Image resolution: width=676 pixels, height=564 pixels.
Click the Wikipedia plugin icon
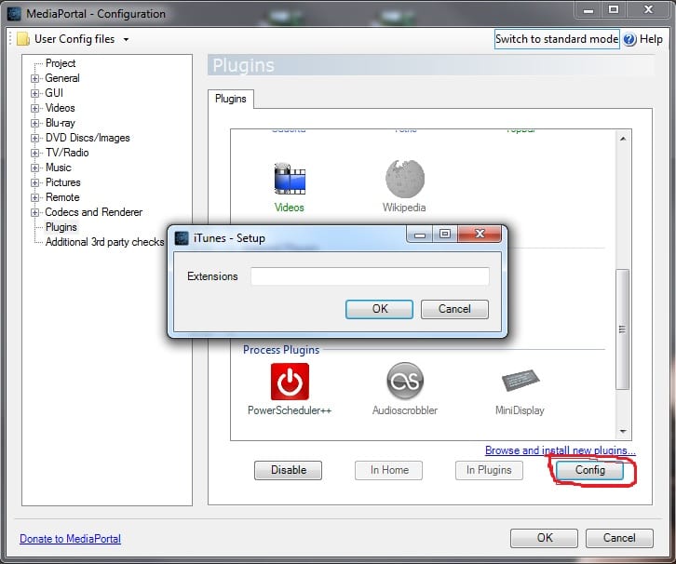404,179
